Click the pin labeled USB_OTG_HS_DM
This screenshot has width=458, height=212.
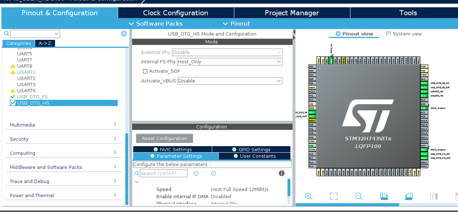pos(424,158)
